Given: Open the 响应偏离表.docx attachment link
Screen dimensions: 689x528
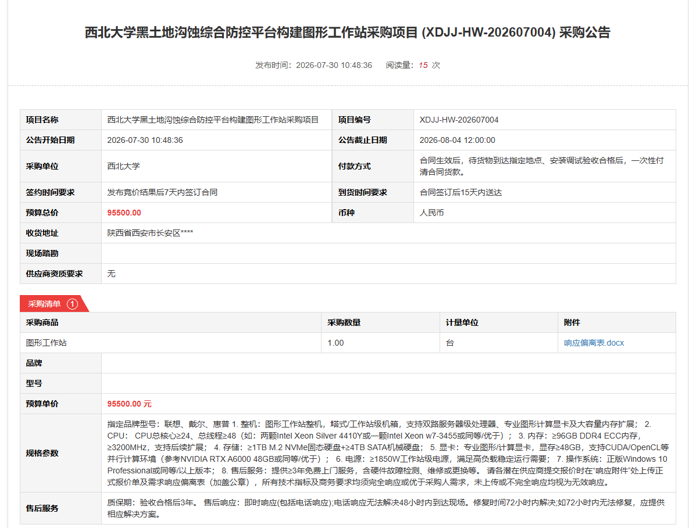Looking at the screenshot, I should pos(594,343).
